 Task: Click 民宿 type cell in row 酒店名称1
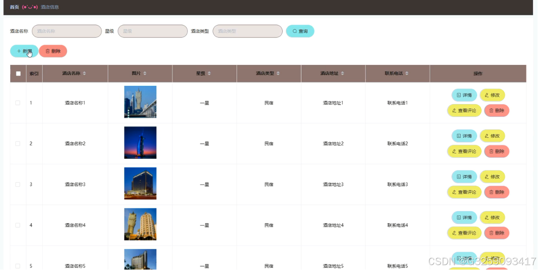pos(269,103)
